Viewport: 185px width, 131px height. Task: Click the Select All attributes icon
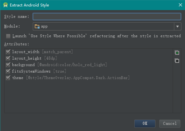coord(177,53)
